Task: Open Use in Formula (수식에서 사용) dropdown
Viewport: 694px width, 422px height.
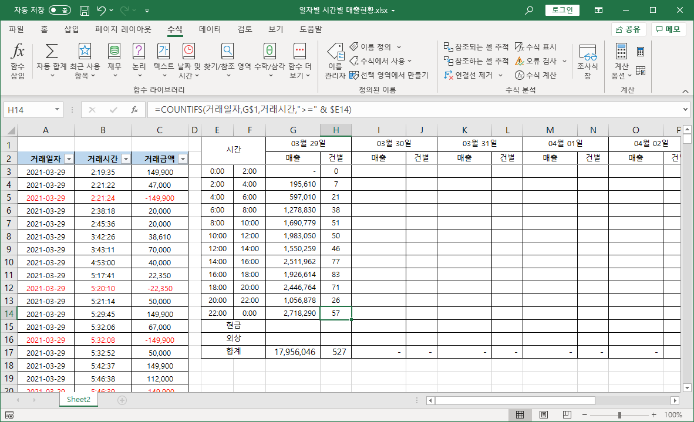Action: pos(380,61)
